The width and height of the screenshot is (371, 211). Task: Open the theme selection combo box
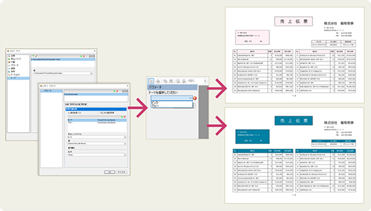(171, 98)
